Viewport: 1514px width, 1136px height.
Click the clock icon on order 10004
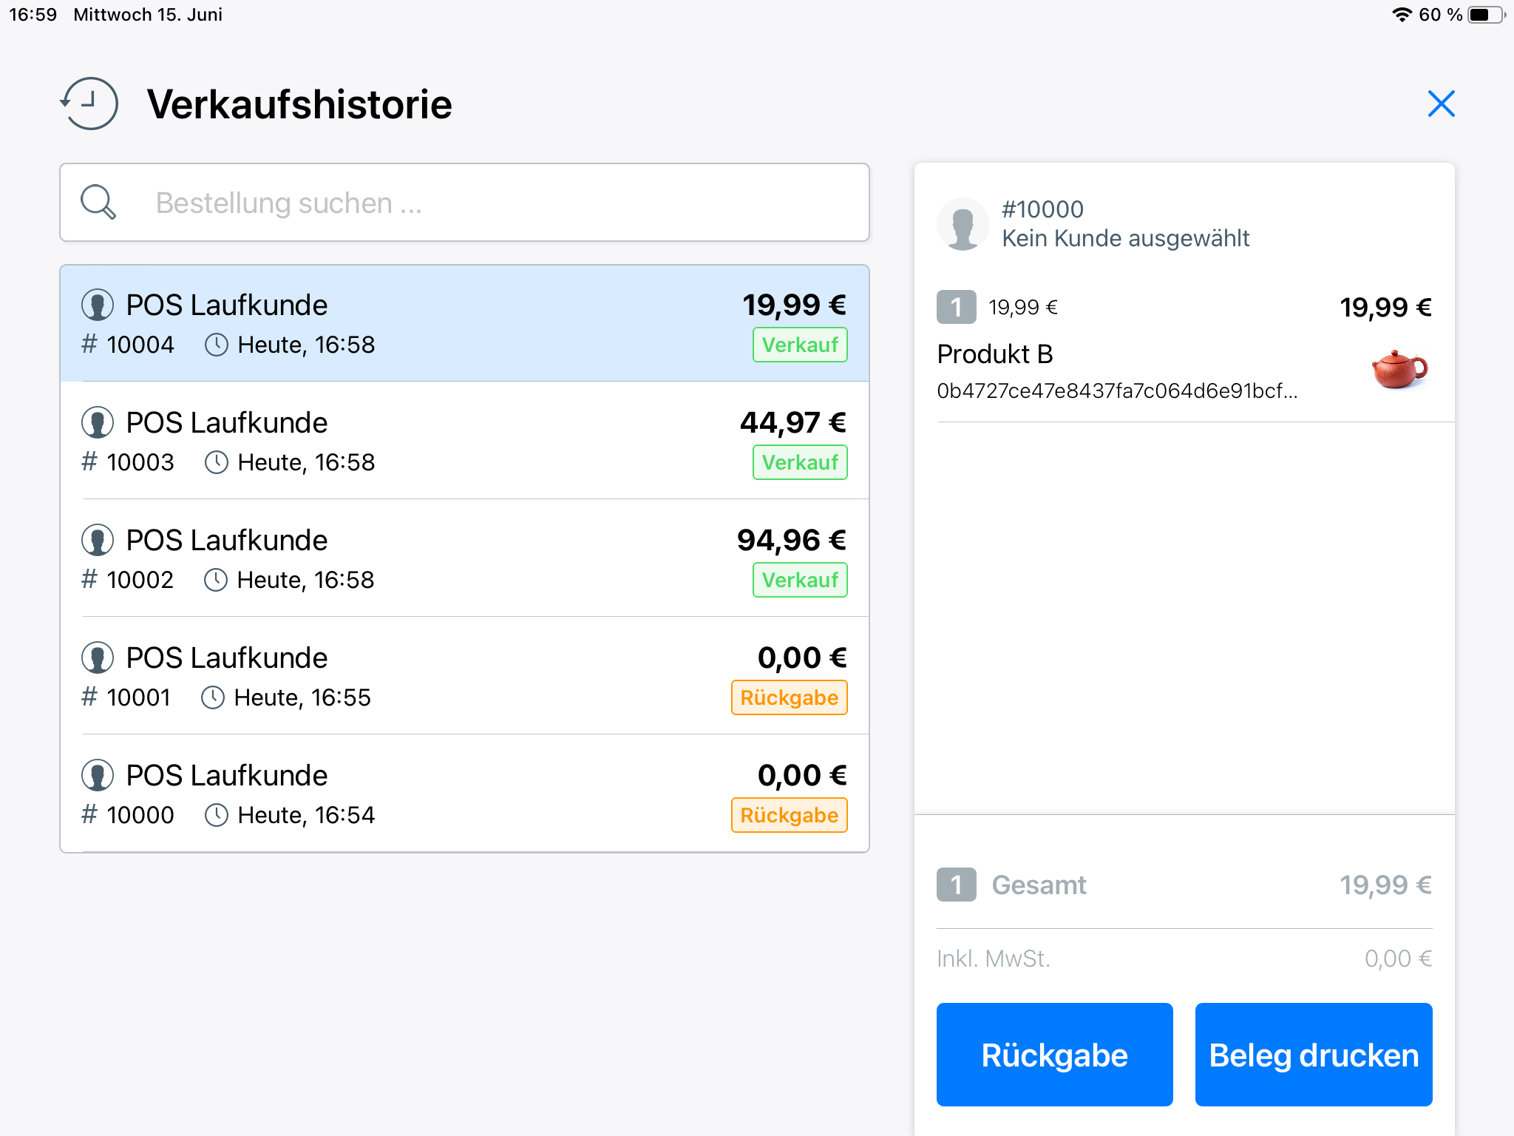(217, 345)
